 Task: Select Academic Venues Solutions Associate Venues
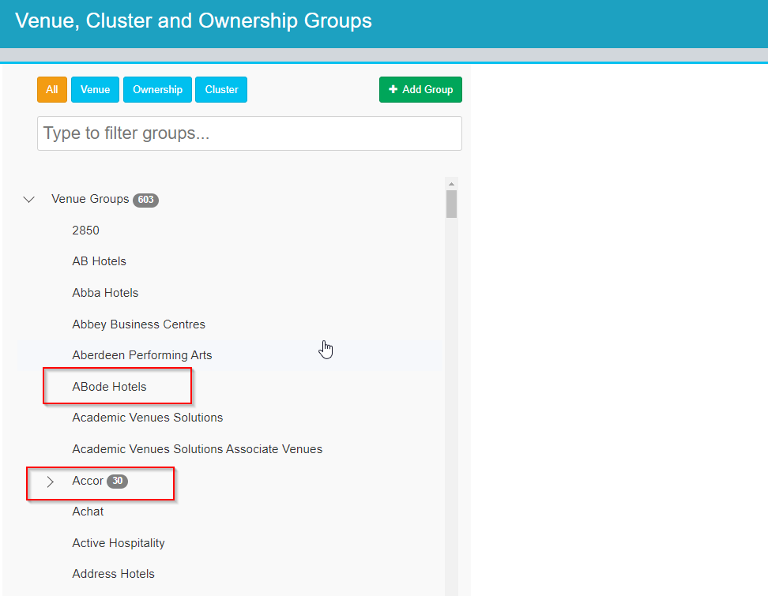click(x=198, y=449)
